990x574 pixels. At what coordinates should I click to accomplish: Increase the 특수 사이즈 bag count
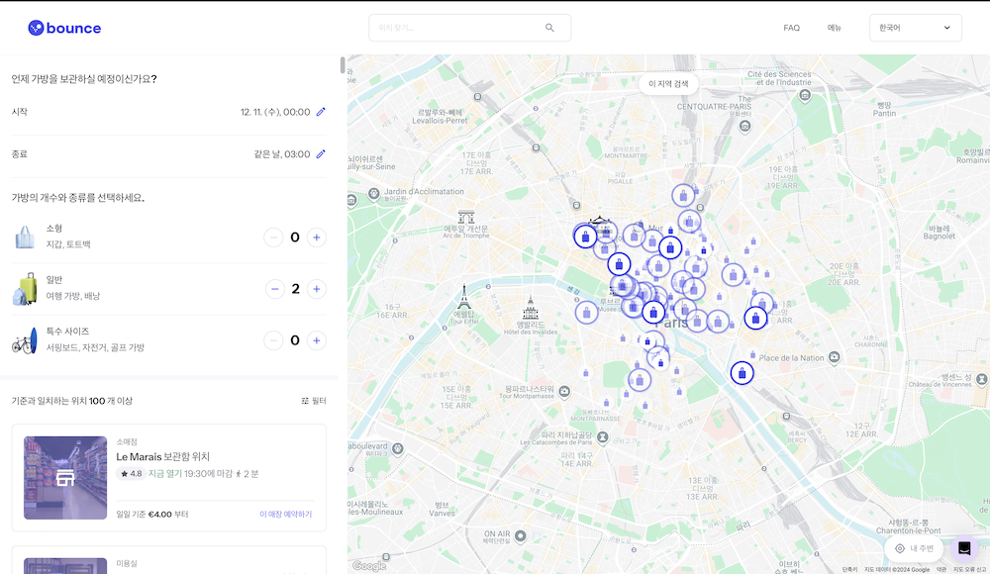pos(317,341)
